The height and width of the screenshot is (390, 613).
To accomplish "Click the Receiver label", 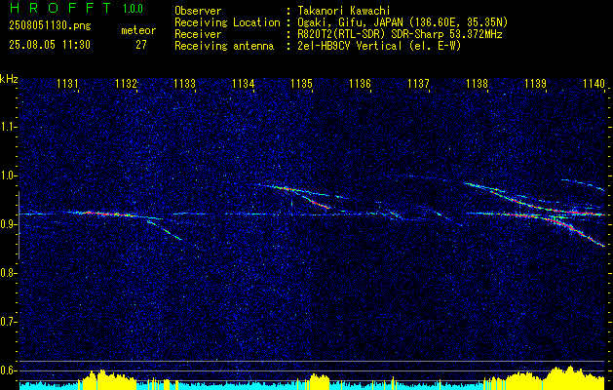I will [198, 34].
